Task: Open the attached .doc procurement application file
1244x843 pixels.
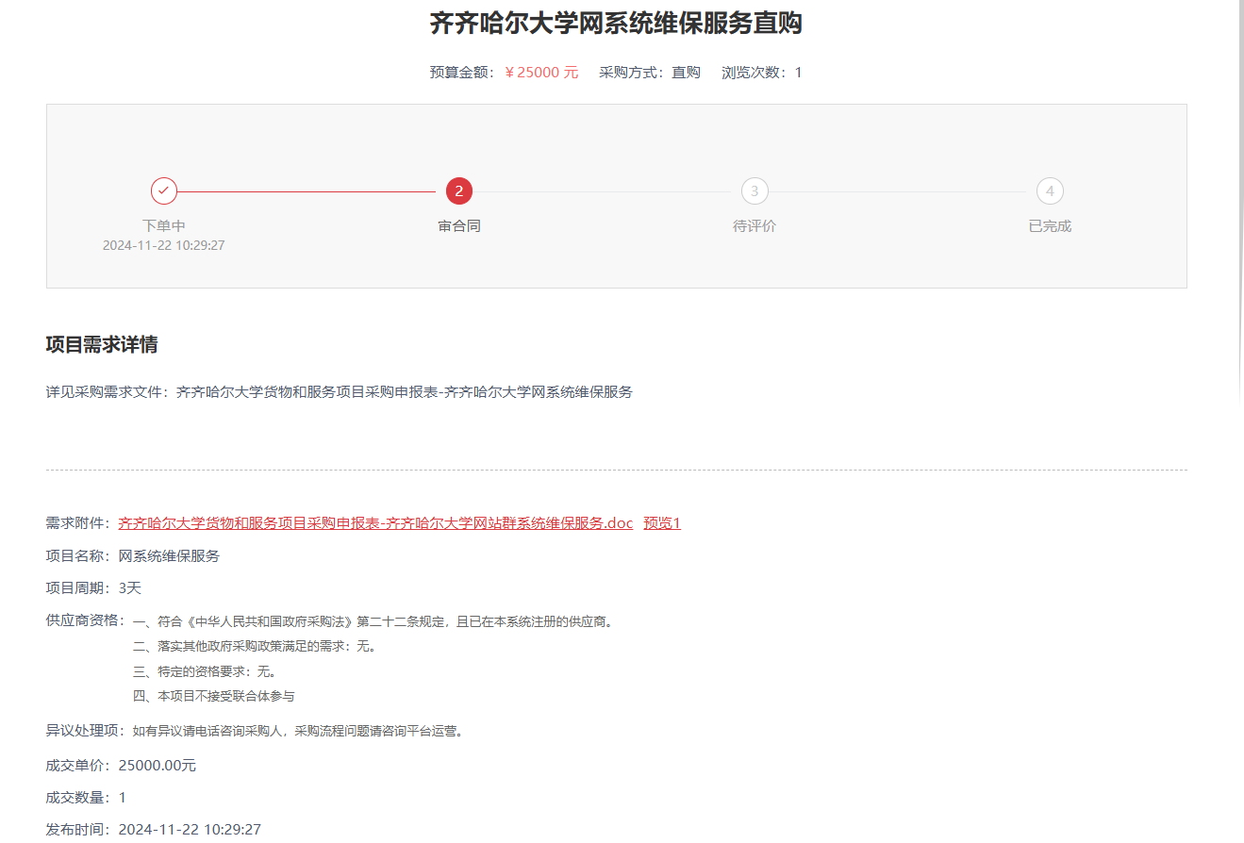Action: (375, 523)
